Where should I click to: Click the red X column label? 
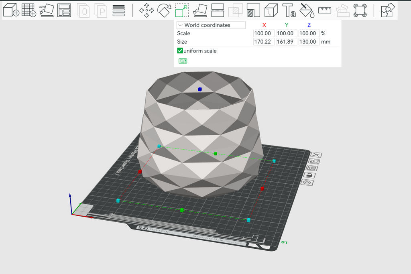tap(264, 25)
